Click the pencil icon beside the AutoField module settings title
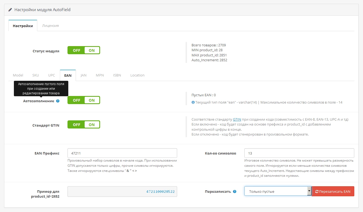 (x=10, y=10)
